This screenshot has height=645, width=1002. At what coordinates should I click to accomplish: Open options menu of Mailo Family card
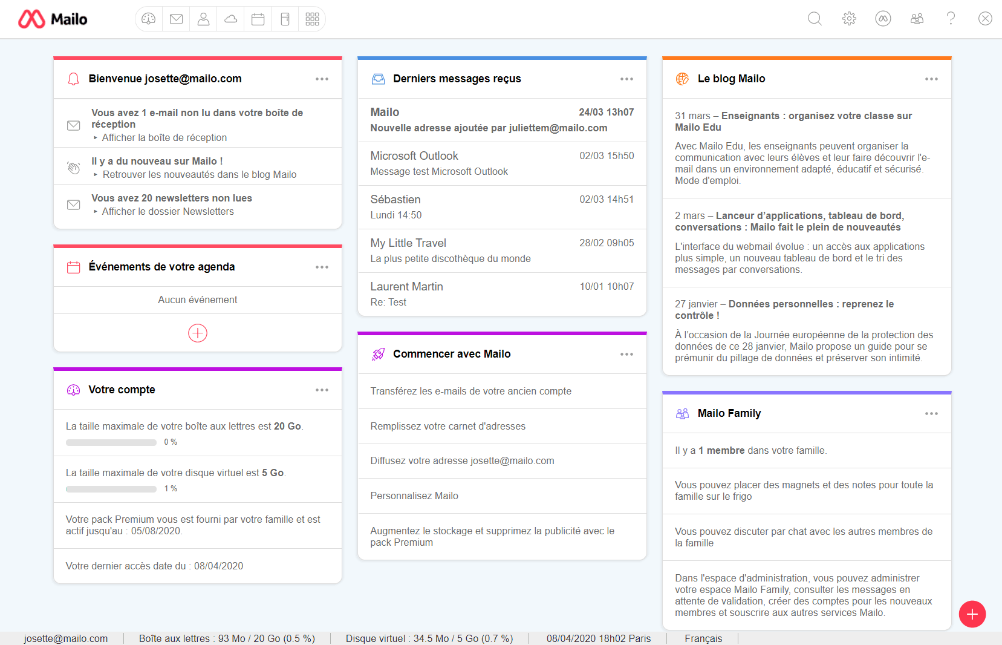931,413
